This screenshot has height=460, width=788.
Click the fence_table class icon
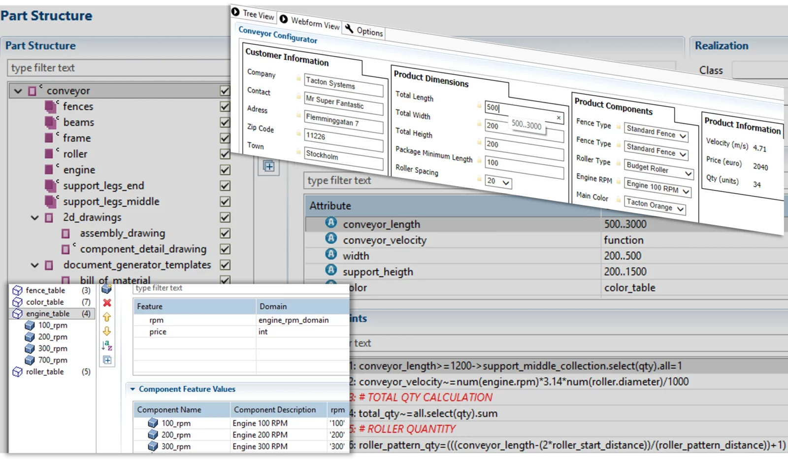[17, 291]
